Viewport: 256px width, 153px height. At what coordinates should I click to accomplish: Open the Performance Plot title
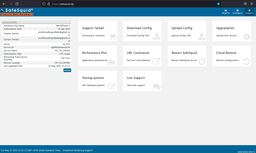tap(94, 53)
